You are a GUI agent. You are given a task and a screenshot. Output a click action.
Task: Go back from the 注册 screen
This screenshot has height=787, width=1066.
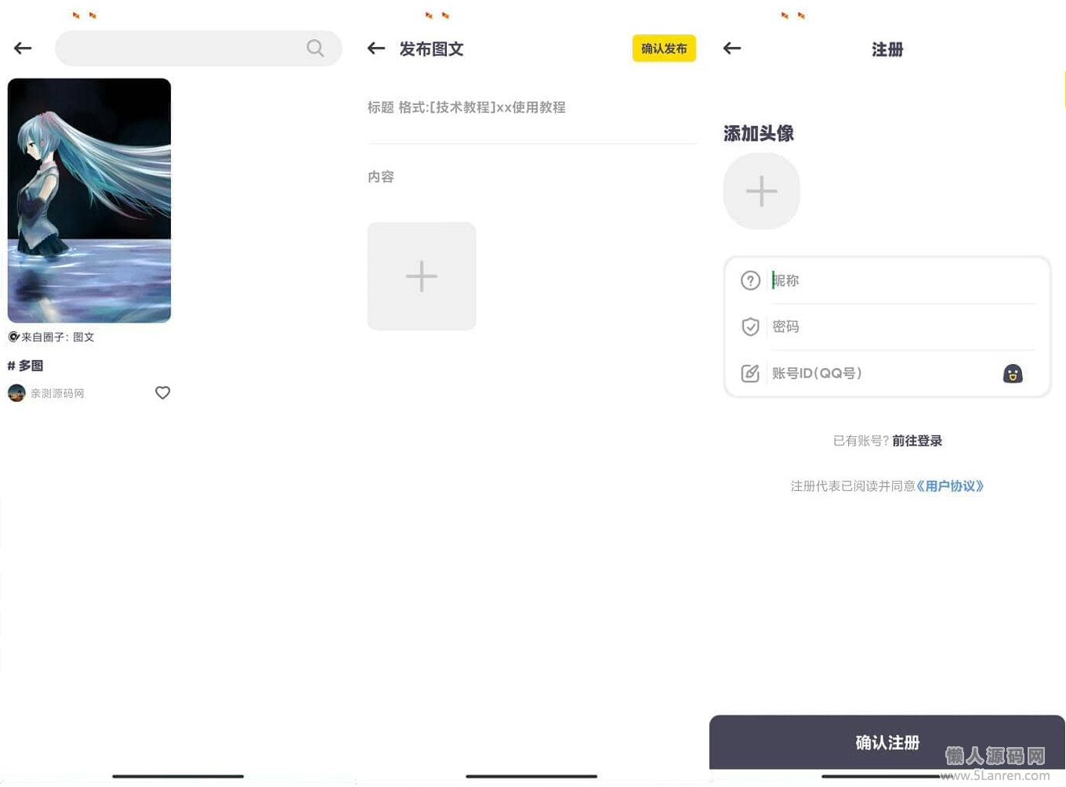[732, 49]
